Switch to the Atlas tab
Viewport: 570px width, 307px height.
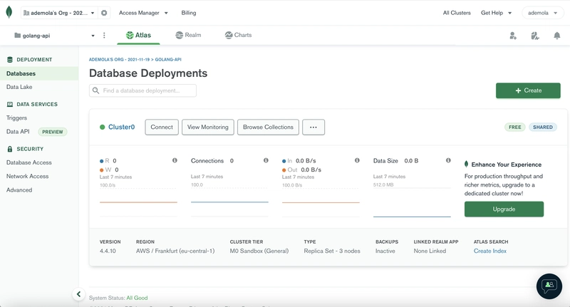coord(138,35)
